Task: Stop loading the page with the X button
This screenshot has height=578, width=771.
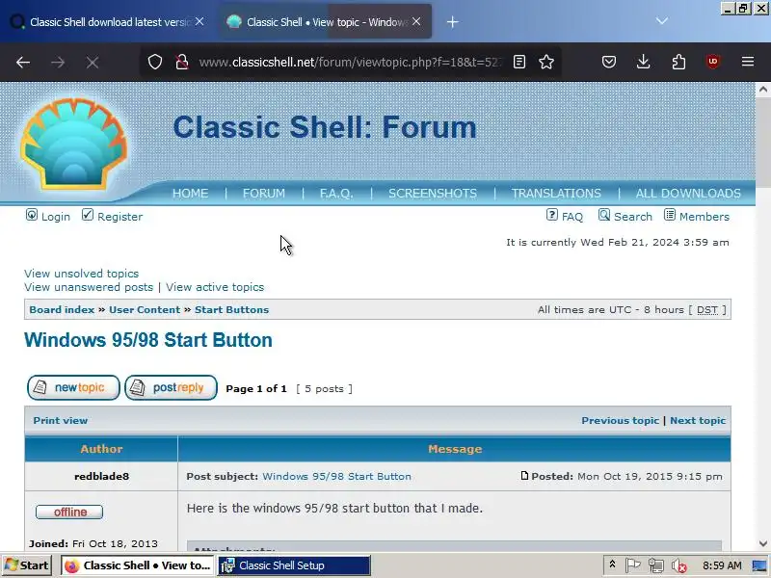Action: click(x=93, y=62)
